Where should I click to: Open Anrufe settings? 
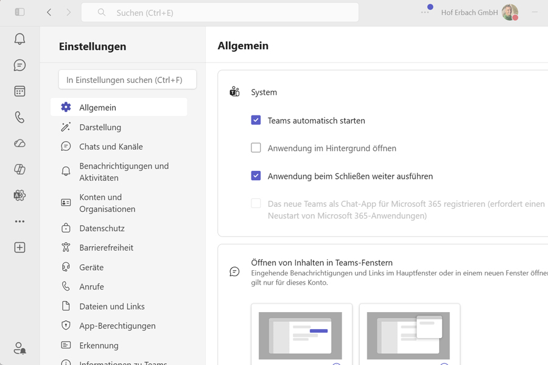(x=119, y=287)
